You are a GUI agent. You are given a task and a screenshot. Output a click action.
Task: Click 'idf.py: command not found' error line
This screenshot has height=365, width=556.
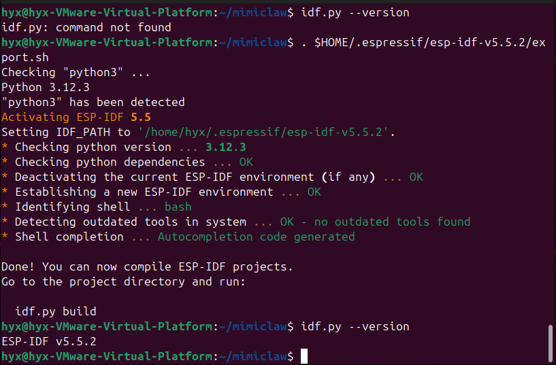pyautogui.click(x=86, y=27)
